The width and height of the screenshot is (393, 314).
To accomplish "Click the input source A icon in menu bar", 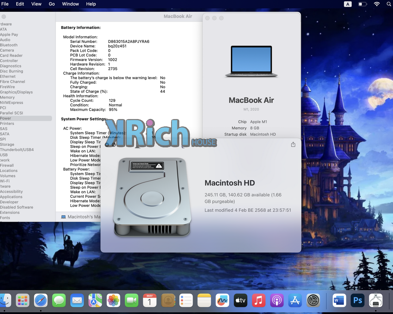I will tap(348, 4).
